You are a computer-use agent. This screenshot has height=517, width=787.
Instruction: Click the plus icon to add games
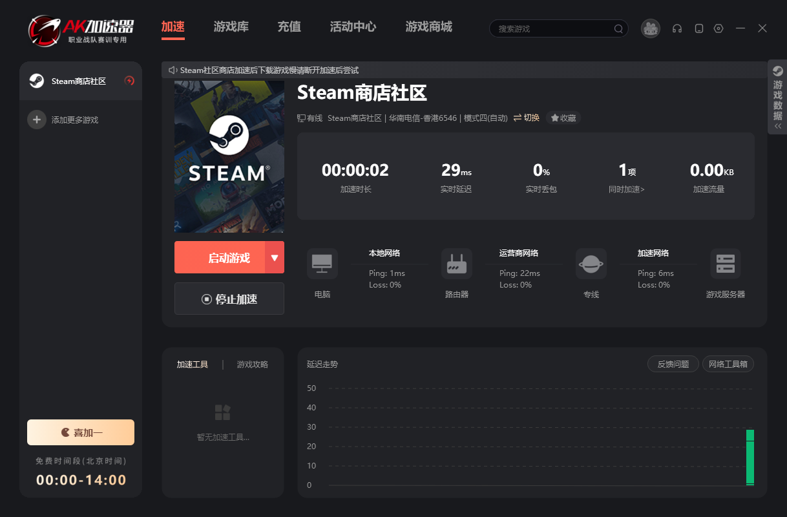37,120
